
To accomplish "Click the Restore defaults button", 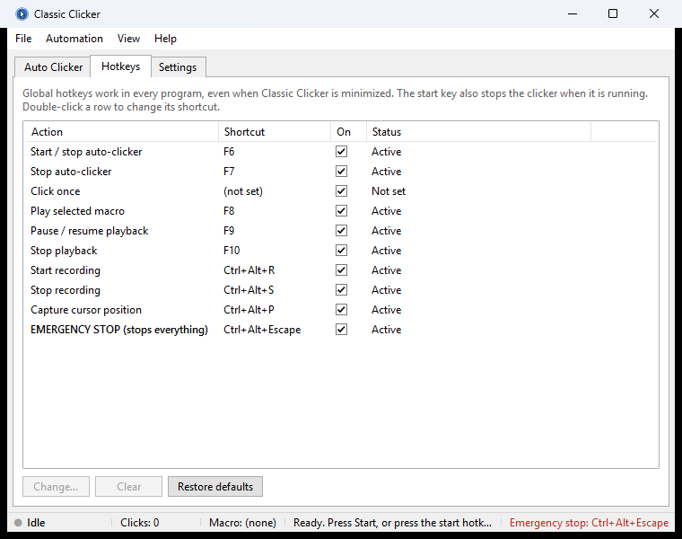I will 215,486.
